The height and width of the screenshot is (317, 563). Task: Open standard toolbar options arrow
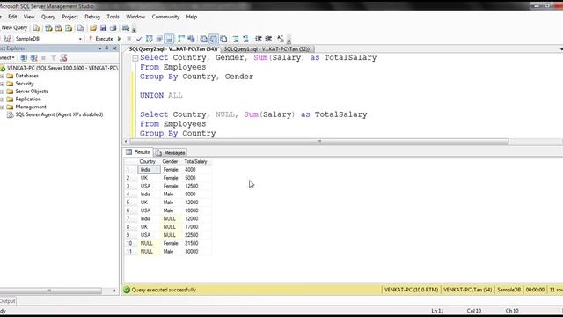pos(134,29)
